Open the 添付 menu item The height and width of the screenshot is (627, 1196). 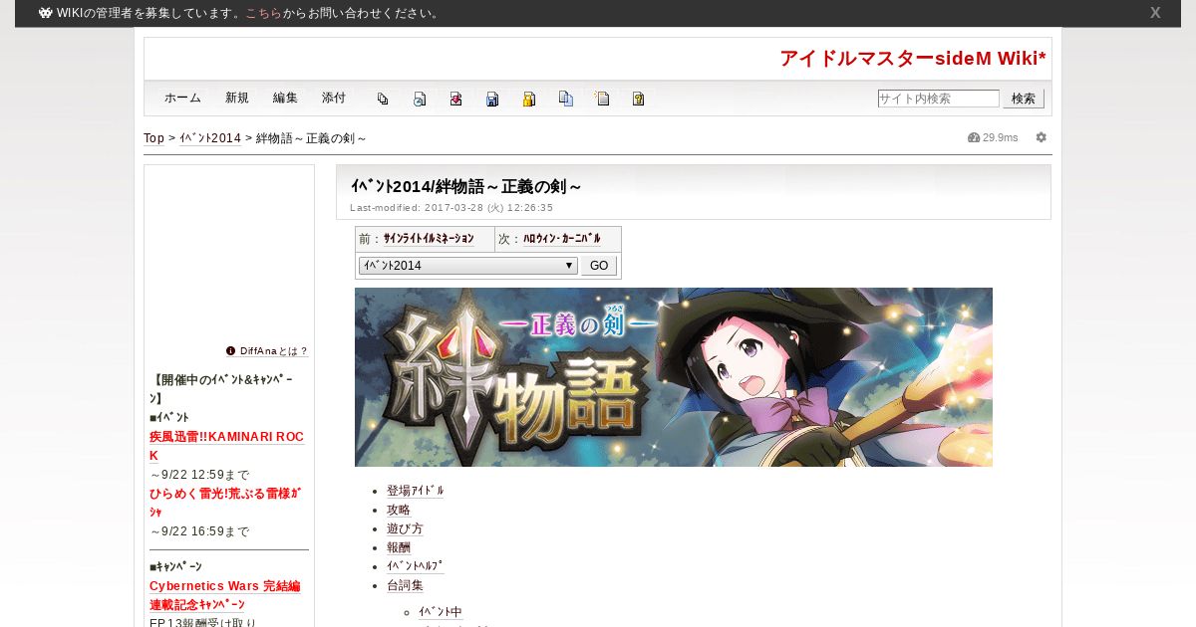334,98
